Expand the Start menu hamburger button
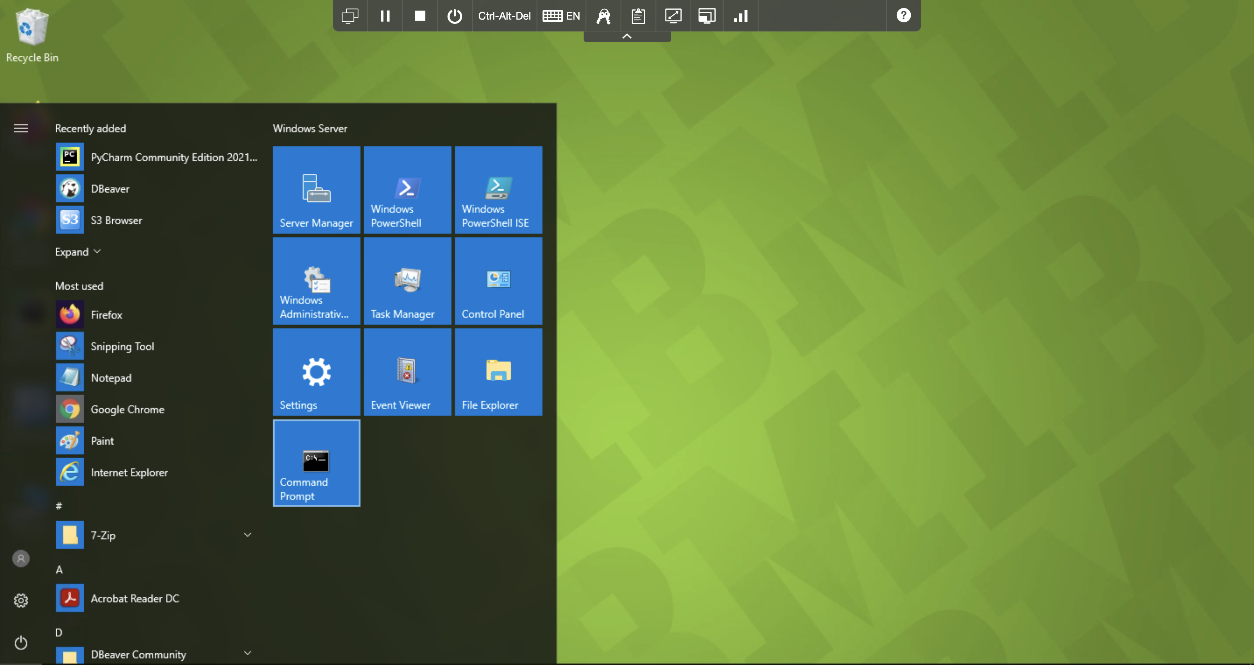Image resolution: width=1254 pixels, height=665 pixels. (20, 128)
